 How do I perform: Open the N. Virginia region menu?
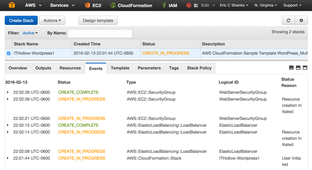(266, 5)
